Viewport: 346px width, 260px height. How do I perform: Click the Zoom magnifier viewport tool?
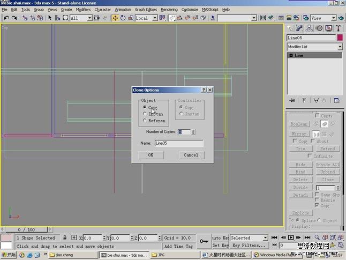[317, 237]
